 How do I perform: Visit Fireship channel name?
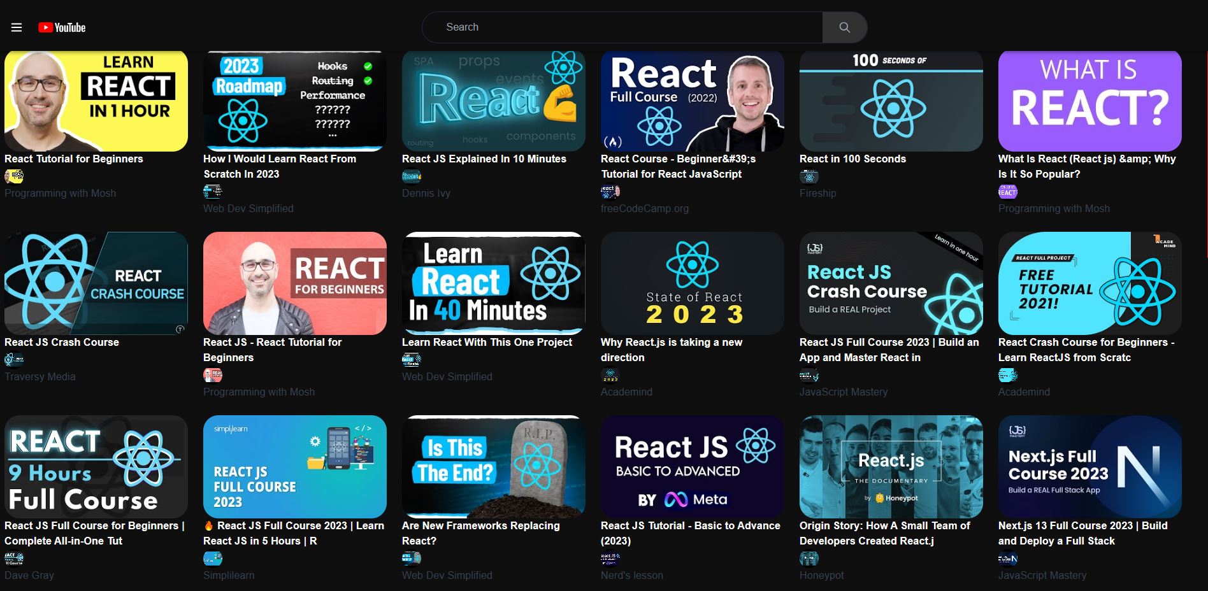[x=818, y=193]
